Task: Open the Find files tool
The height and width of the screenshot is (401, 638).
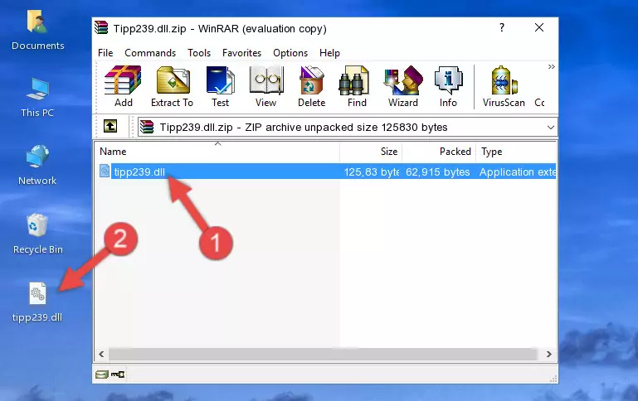Action: [x=357, y=86]
